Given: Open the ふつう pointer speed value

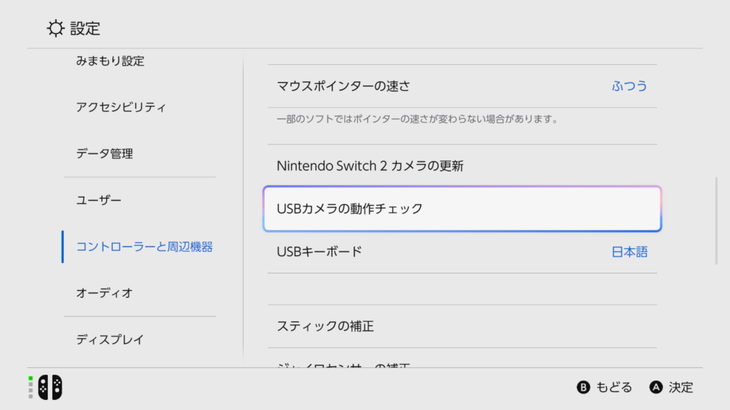Looking at the screenshot, I should point(630,87).
